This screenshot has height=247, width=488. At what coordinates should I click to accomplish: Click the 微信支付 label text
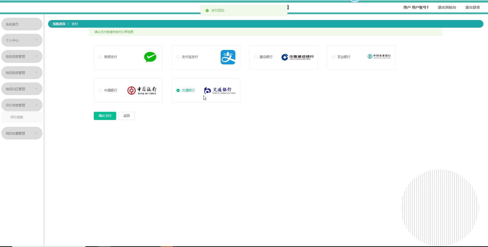(x=111, y=57)
